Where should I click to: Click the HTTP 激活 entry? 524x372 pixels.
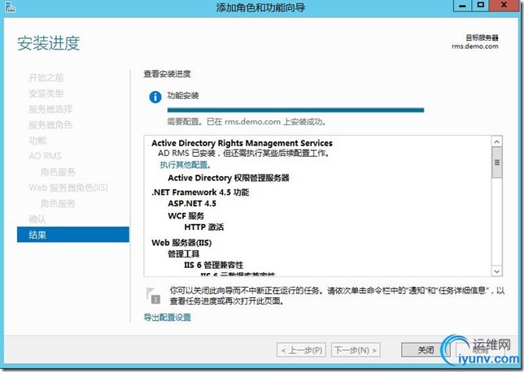point(204,227)
